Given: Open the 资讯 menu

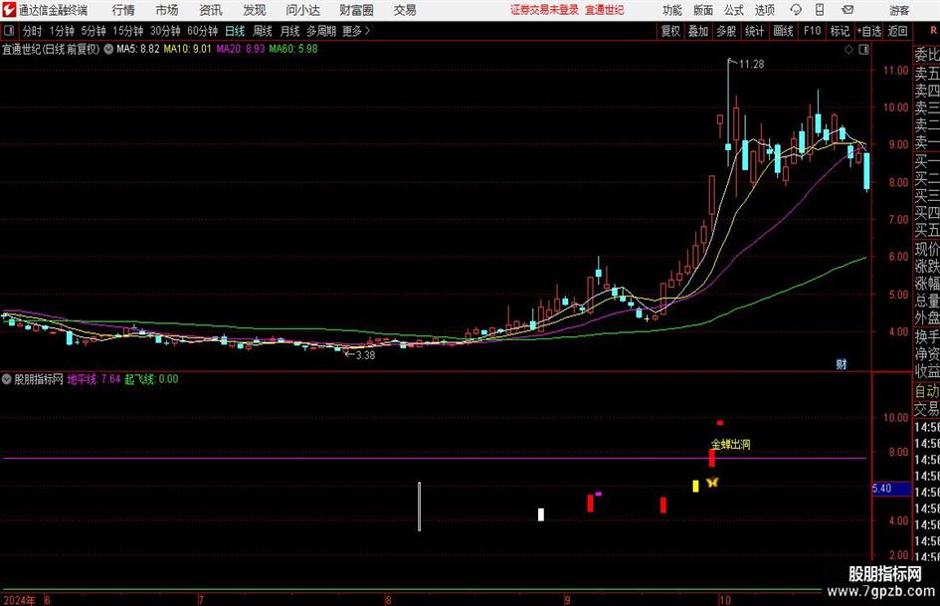Looking at the screenshot, I should [211, 10].
